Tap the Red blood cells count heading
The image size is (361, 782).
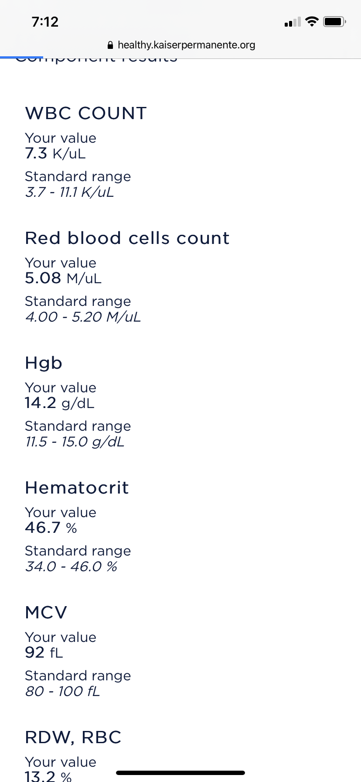coord(127,238)
